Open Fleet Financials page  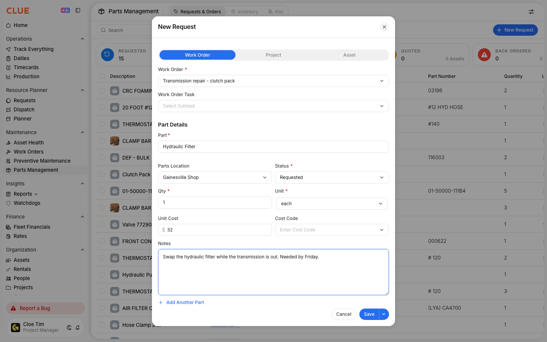click(x=32, y=227)
